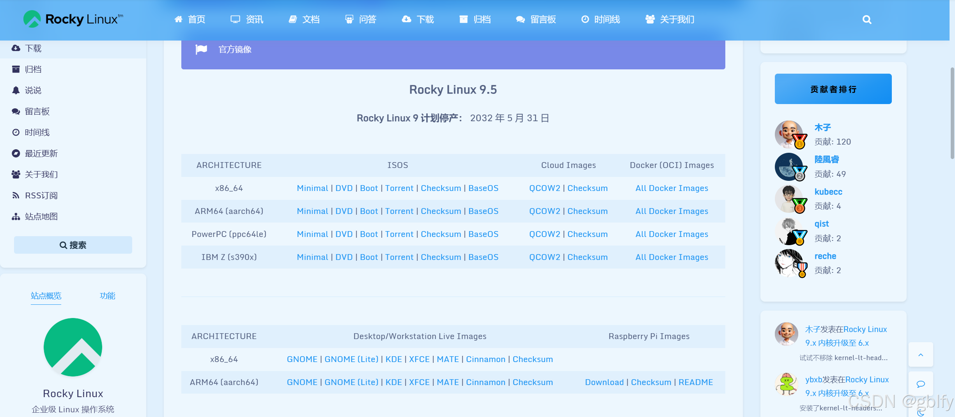The width and height of the screenshot is (955, 417).
Task: Open contributor 木子 avatar
Action: 789,134
